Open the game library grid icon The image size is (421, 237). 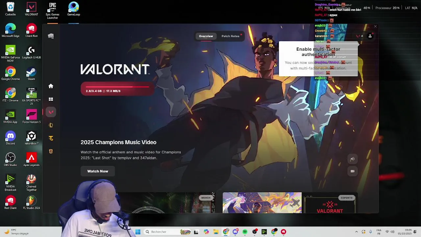[51, 99]
